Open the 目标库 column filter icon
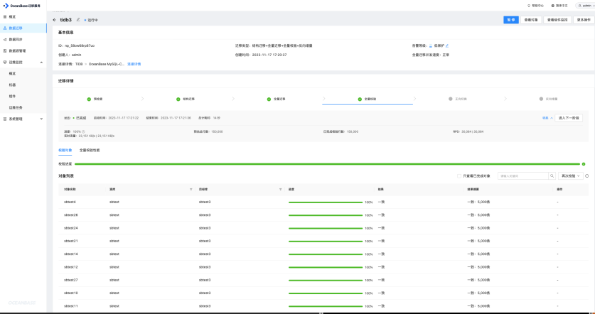 (280, 189)
